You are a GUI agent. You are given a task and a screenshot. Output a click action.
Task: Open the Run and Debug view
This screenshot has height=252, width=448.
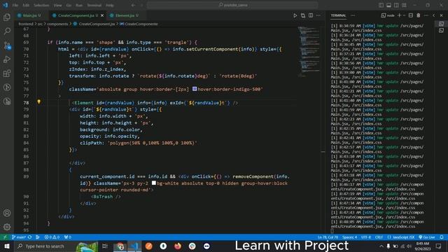click(x=7, y=59)
